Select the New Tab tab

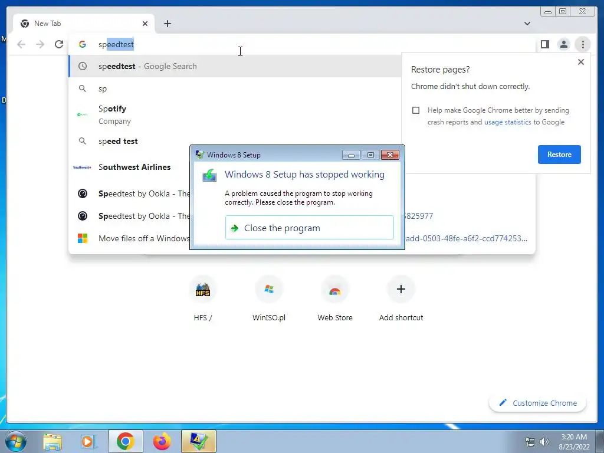pyautogui.click(x=84, y=24)
